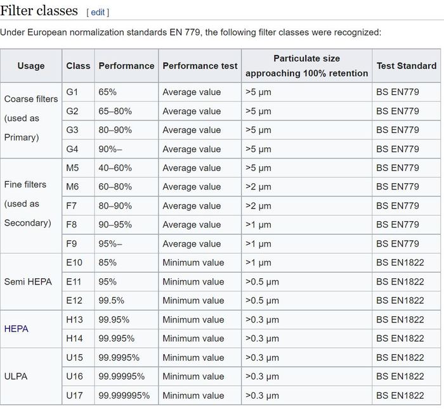Select the G1 class cell
The width and height of the screenshot is (444, 410).
[72, 92]
